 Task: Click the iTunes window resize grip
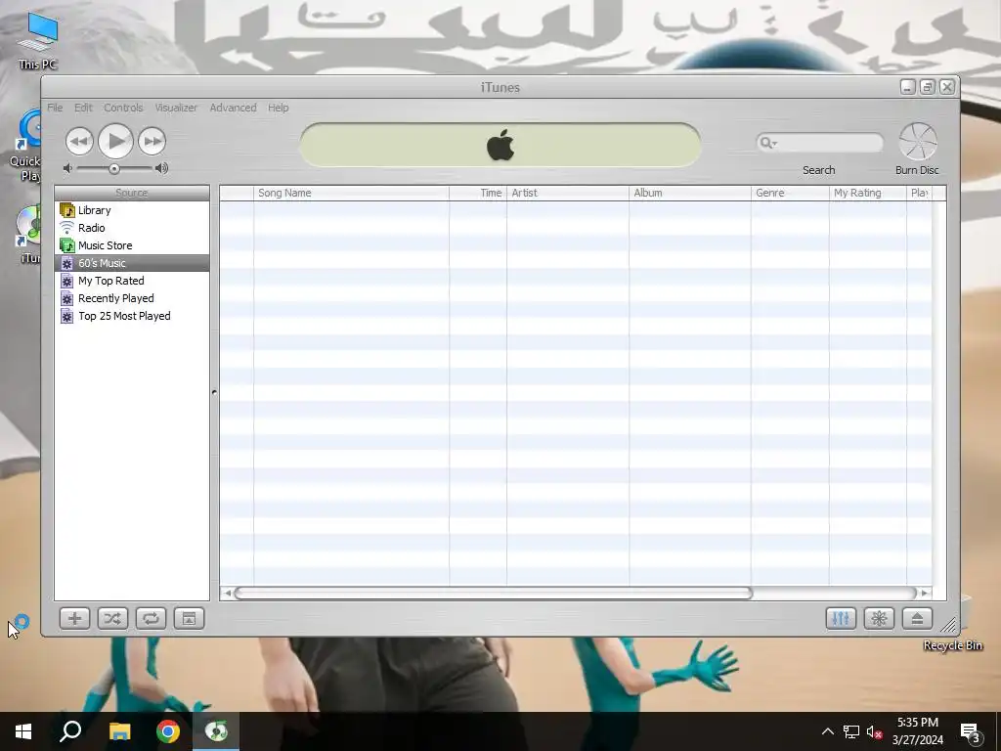point(948,625)
